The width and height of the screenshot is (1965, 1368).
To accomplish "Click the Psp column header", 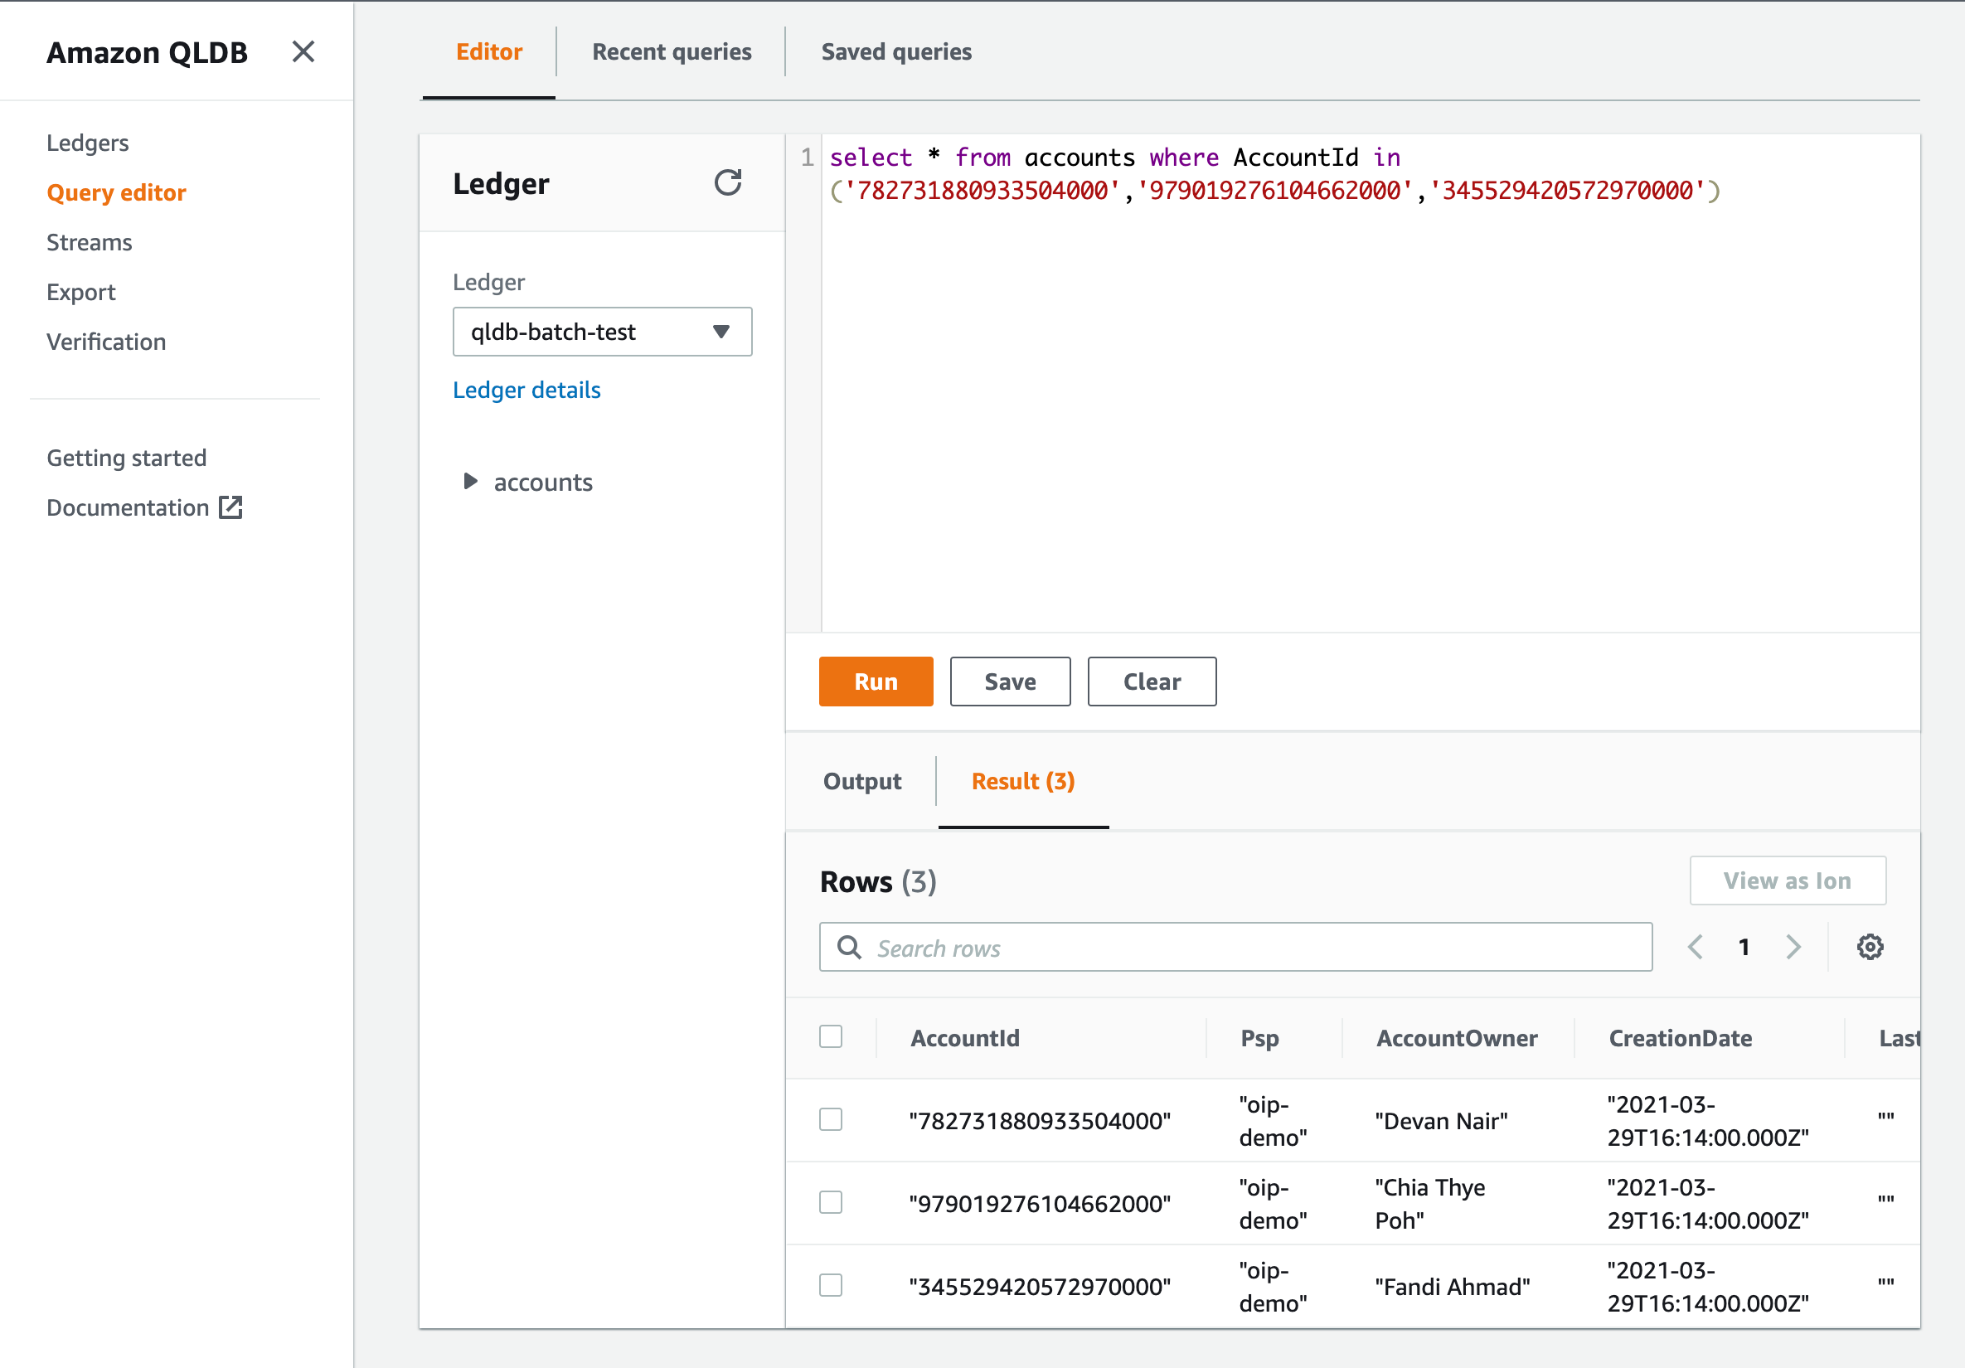I will click(x=1259, y=1038).
